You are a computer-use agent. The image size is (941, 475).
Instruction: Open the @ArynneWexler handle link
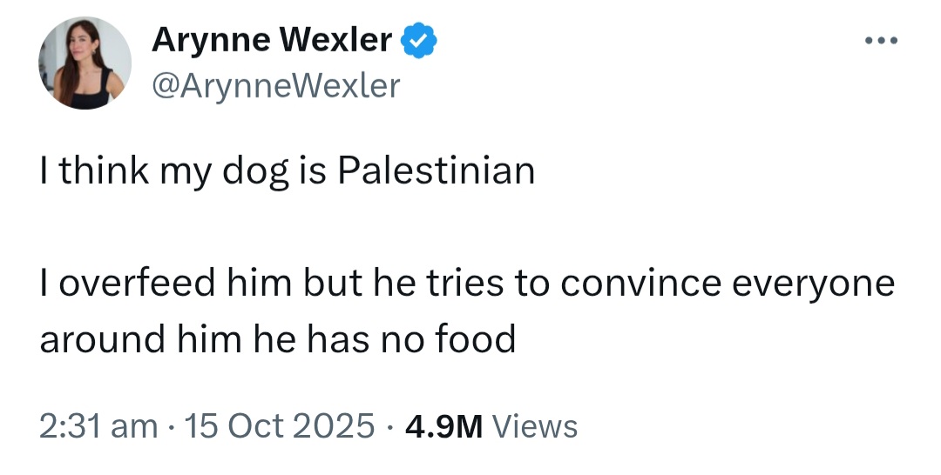(x=275, y=85)
